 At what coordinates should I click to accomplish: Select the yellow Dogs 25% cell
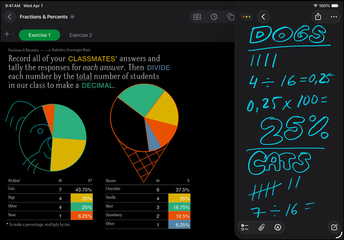pyautogui.click(x=82, y=198)
